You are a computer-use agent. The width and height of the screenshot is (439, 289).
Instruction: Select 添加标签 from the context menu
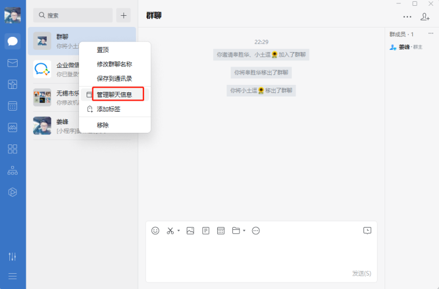[x=115, y=109]
